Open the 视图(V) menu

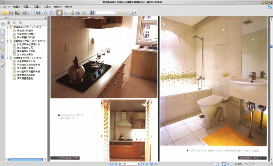point(27,7)
